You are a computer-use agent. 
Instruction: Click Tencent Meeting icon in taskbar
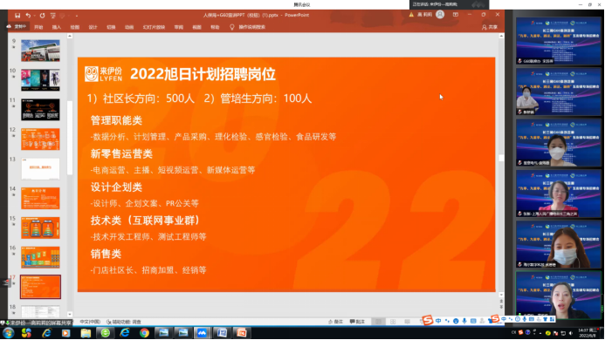tap(203, 333)
